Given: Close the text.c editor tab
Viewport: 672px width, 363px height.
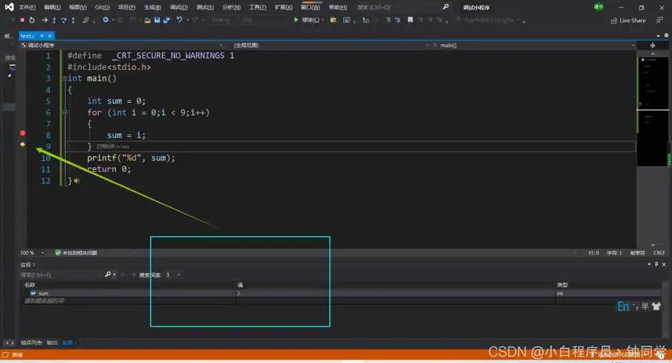Looking at the screenshot, I should (x=50, y=35).
